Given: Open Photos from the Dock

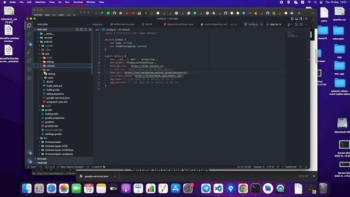Looking at the screenshot, I should 64,188.
